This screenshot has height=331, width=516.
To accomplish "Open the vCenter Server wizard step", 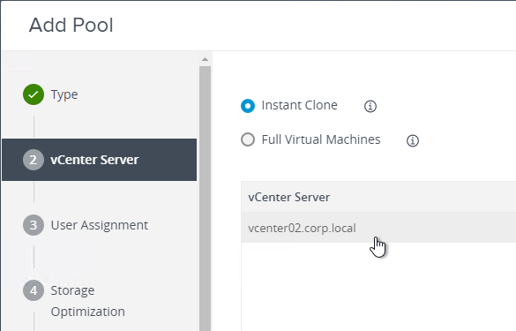I will 100,160.
